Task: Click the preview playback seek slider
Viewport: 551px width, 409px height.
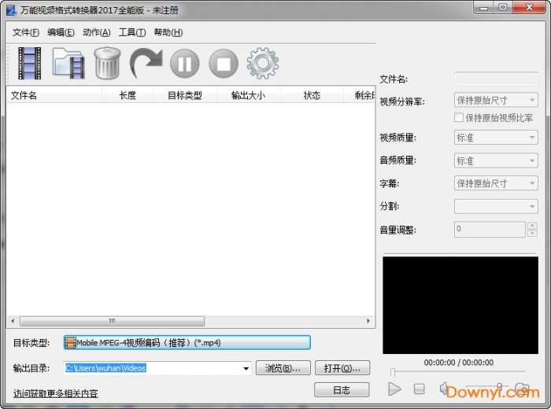Action: tap(458, 372)
